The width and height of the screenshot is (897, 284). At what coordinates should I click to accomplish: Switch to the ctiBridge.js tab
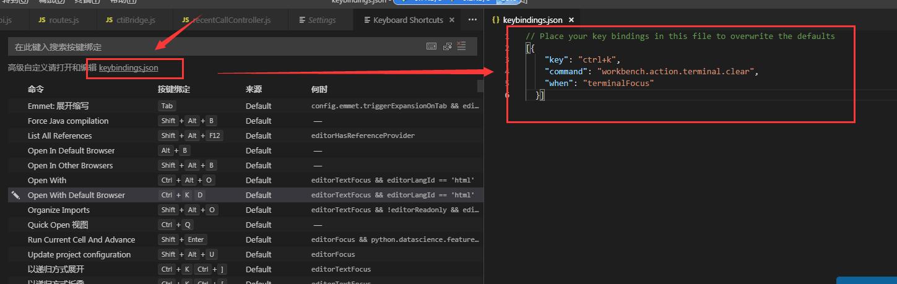(129, 20)
